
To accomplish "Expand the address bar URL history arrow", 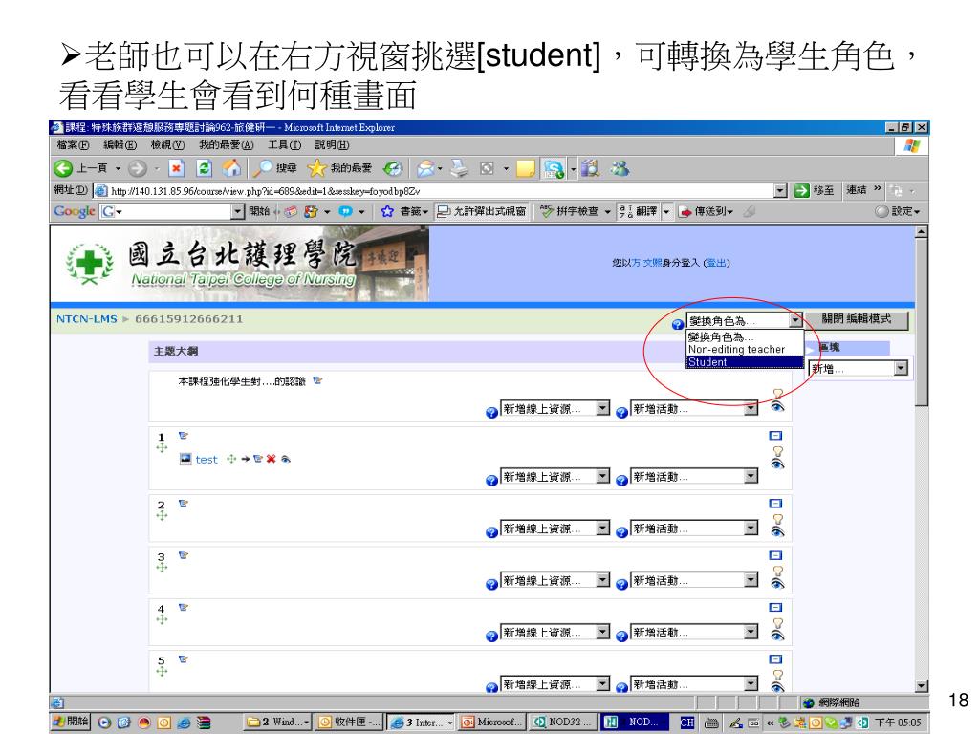I will pos(780,190).
